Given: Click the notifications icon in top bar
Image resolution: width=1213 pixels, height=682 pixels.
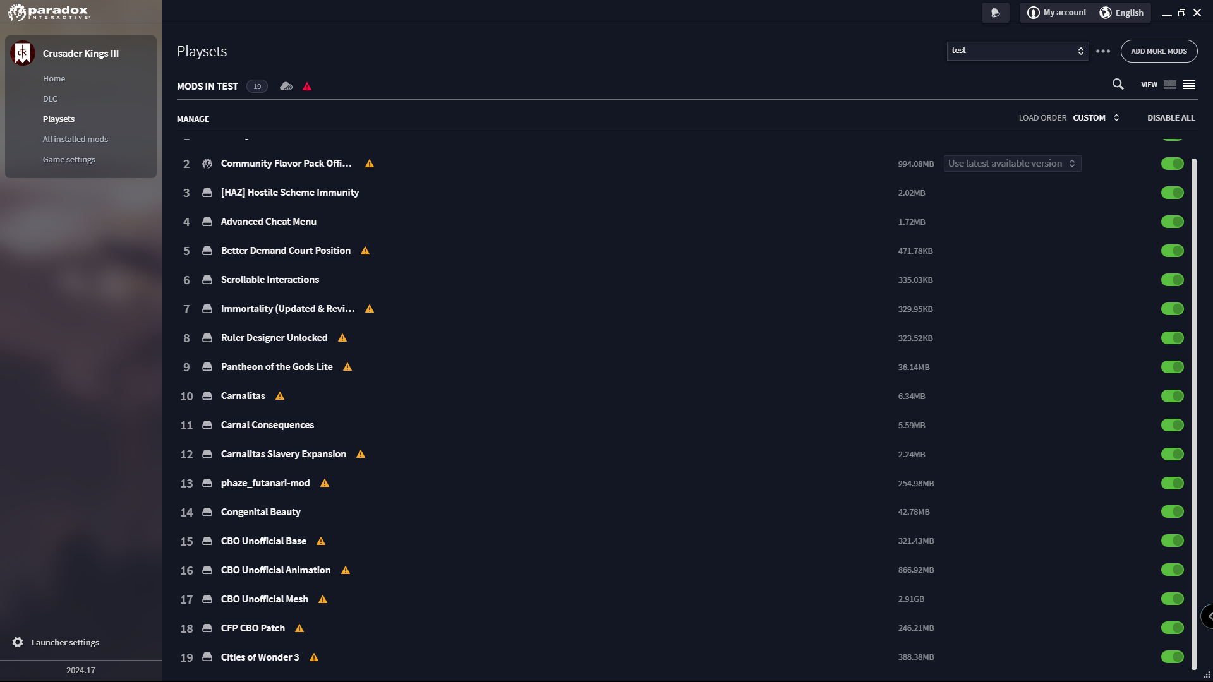Looking at the screenshot, I should (996, 13).
